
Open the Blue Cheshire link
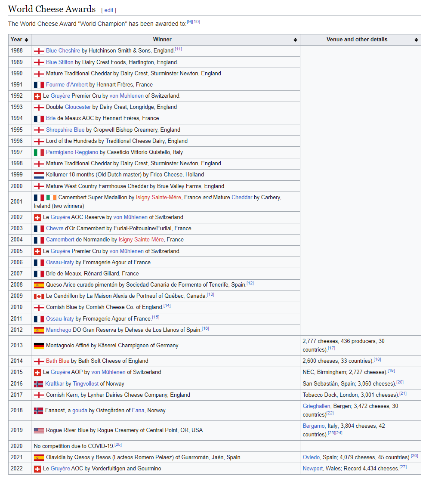pos(63,51)
